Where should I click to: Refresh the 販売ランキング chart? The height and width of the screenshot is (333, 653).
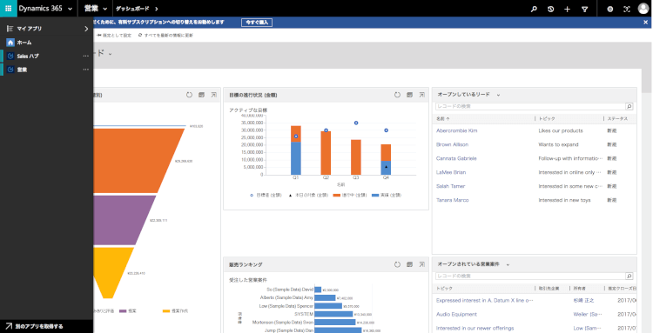(397, 264)
